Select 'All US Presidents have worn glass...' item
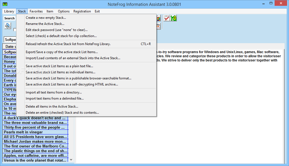Image resolution: width=289 pixels, height=166 pixels. click(35, 137)
